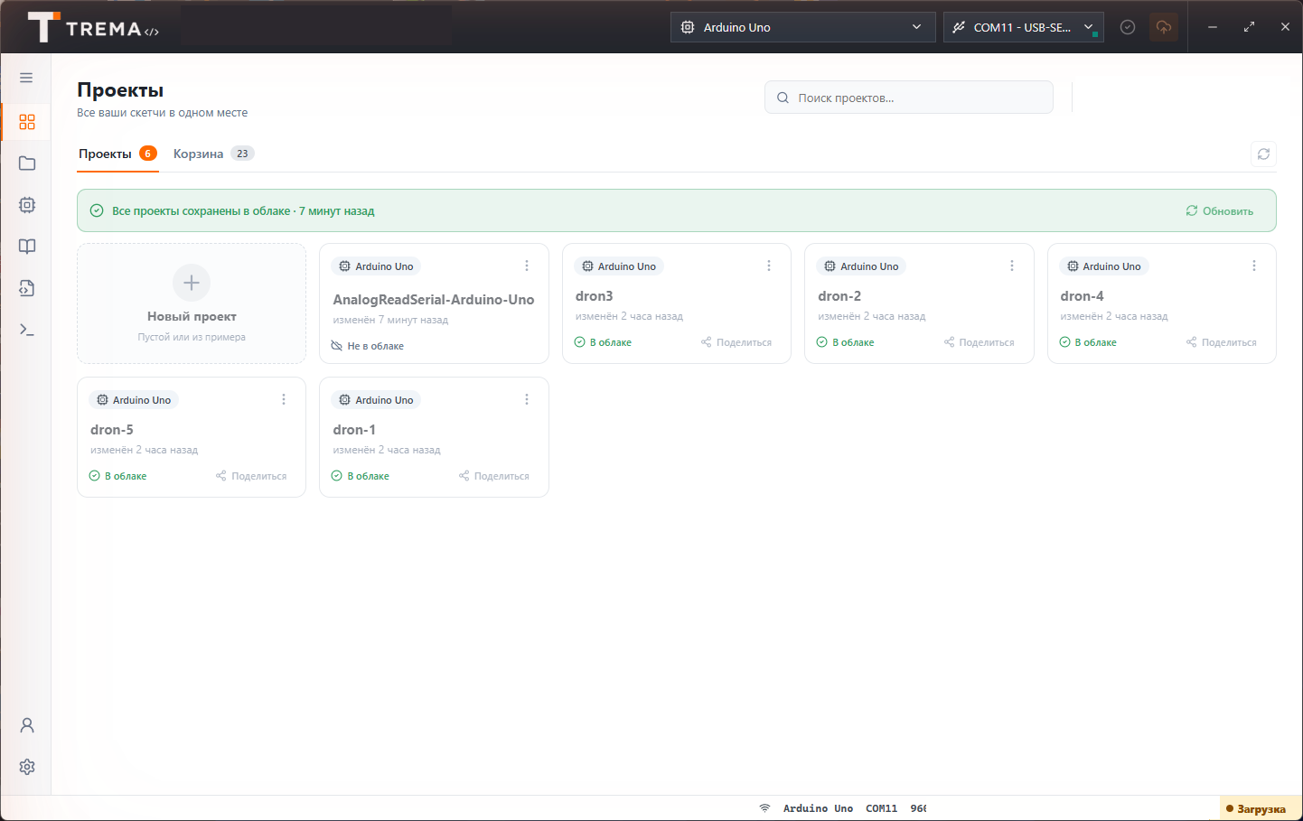The height and width of the screenshot is (821, 1303).
Task: Open the three-dot menu on dron-4 card
Action: click(1254, 266)
